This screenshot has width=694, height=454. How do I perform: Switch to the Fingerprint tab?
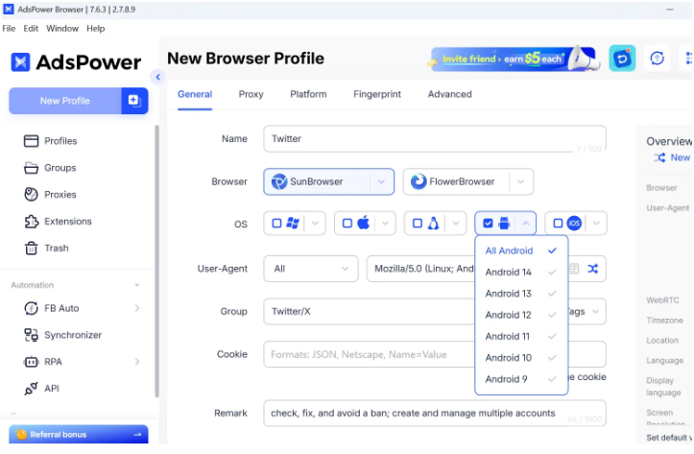coord(377,94)
